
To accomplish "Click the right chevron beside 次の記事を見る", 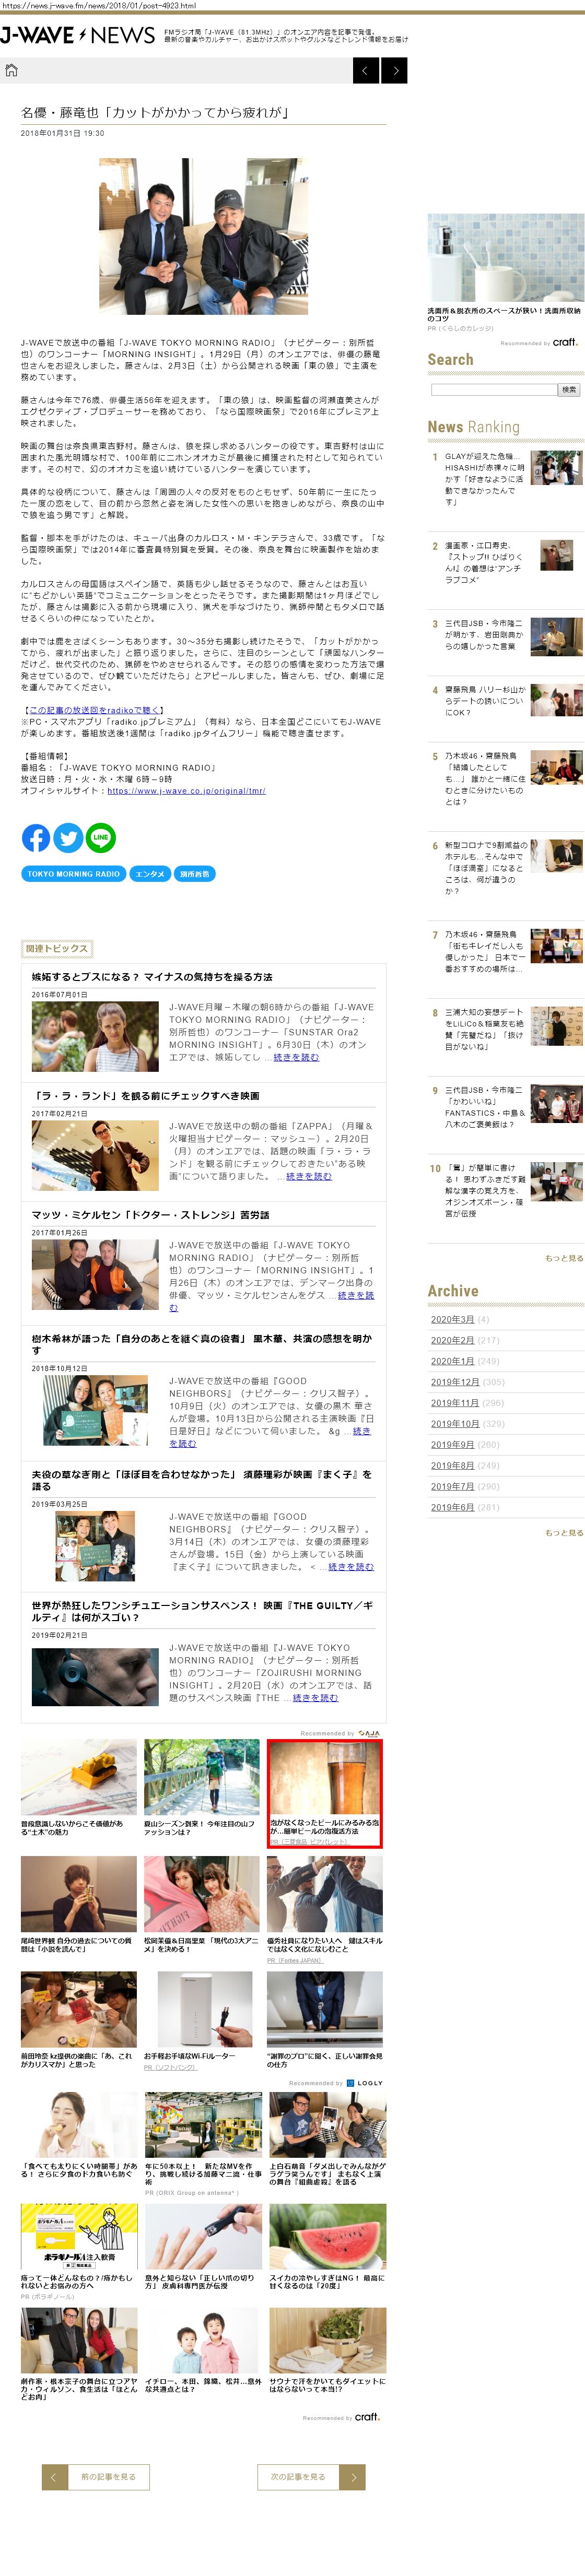I will click(352, 2476).
